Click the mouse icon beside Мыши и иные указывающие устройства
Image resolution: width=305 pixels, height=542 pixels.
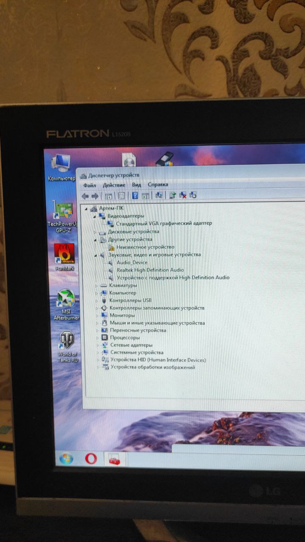pyautogui.click(x=104, y=323)
